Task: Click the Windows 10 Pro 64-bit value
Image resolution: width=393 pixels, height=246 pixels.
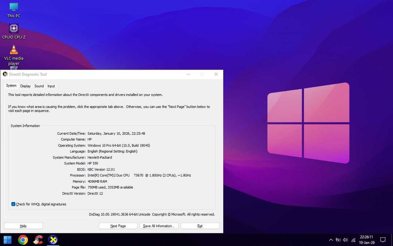Action: click(x=119, y=145)
